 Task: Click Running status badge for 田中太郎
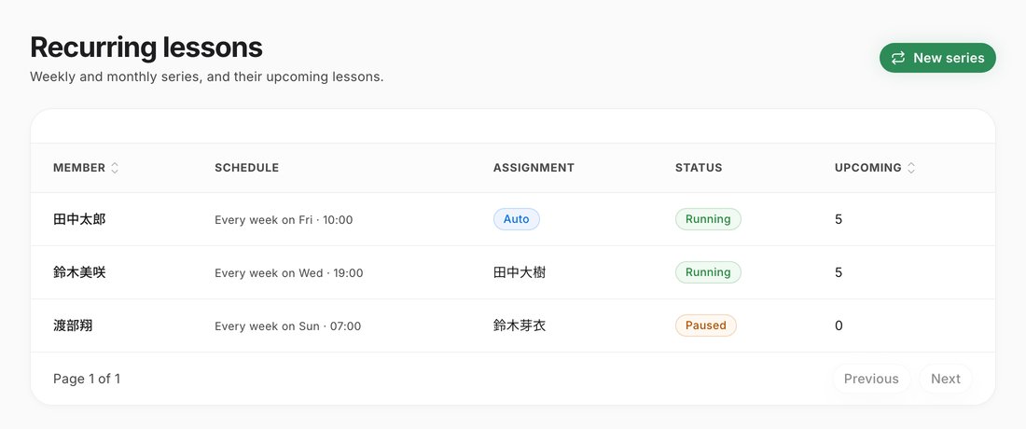pyautogui.click(x=708, y=219)
